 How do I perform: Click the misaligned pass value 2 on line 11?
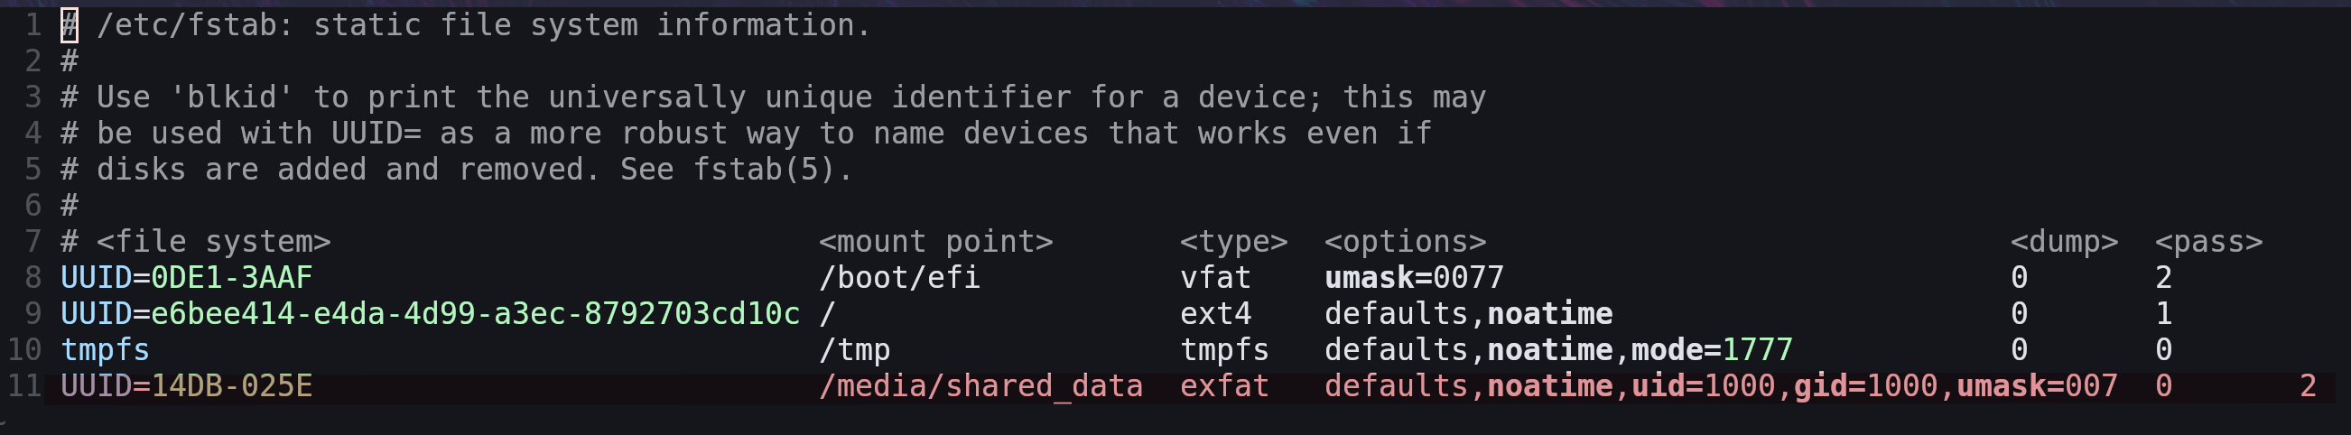(x=2308, y=385)
